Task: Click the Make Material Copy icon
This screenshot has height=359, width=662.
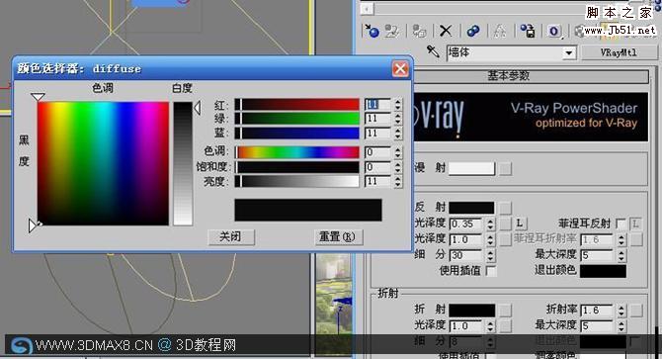Action: (473, 31)
